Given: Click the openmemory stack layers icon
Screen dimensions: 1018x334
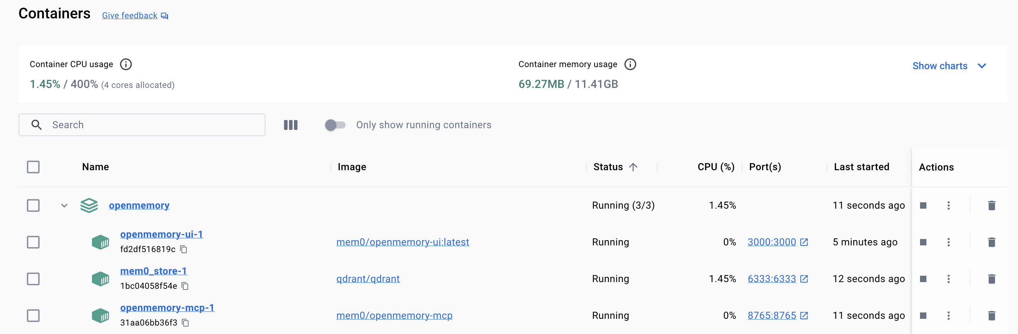Looking at the screenshot, I should click(89, 205).
